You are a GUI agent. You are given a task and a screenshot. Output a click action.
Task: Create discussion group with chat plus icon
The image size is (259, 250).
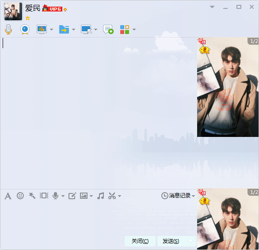click(x=108, y=30)
